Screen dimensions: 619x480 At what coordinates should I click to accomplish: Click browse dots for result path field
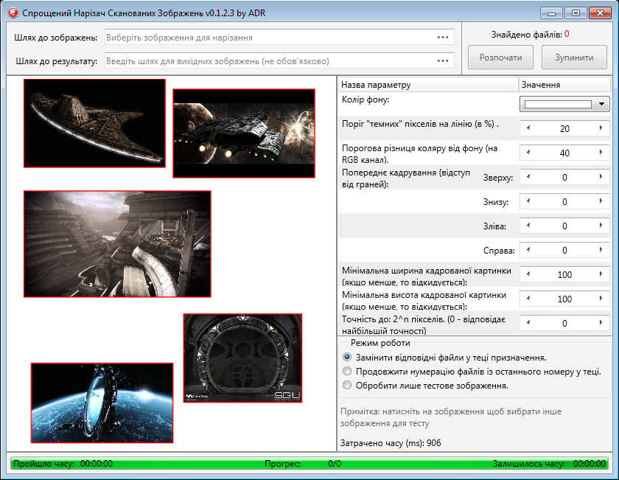coord(442,60)
